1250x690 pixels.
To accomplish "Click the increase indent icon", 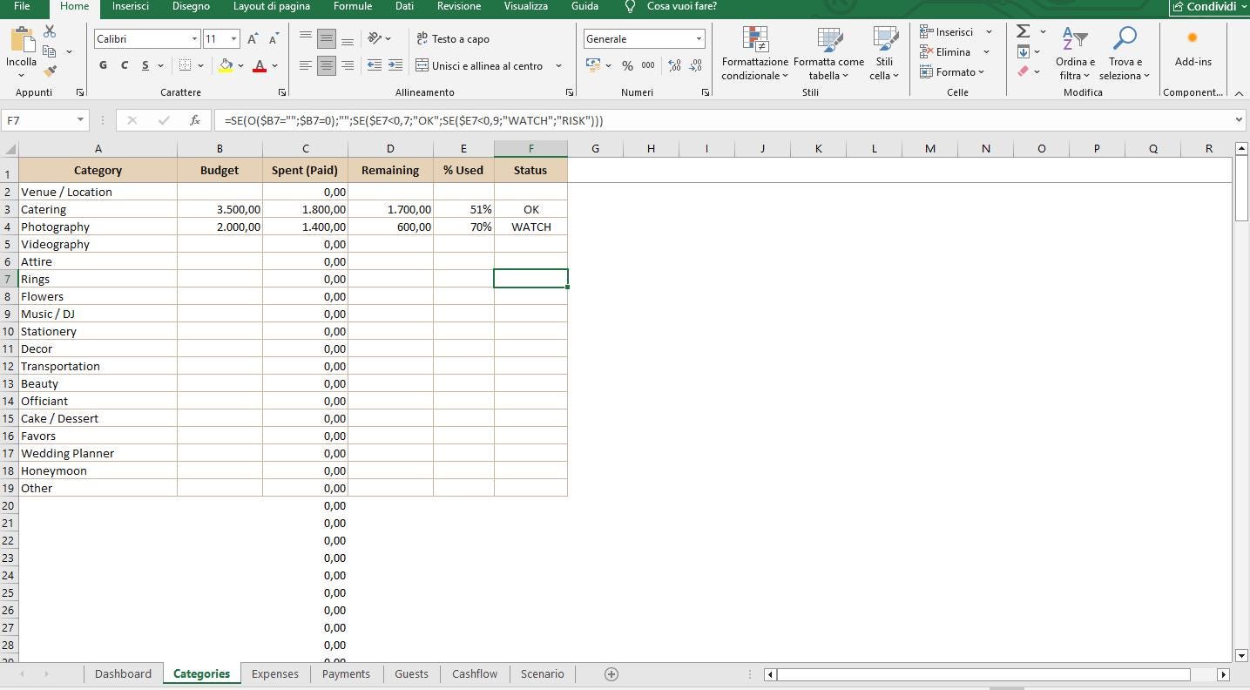I will pos(395,64).
